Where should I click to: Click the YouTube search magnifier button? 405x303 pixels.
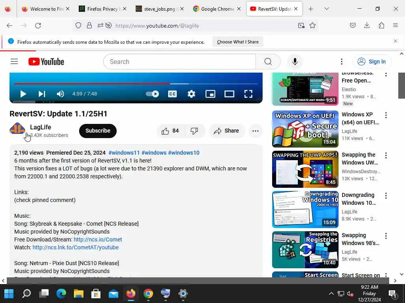point(268,62)
